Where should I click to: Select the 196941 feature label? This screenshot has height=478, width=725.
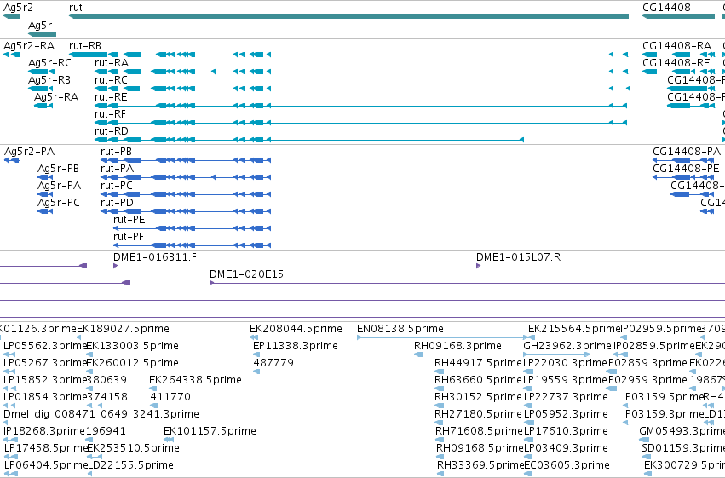[x=106, y=431]
